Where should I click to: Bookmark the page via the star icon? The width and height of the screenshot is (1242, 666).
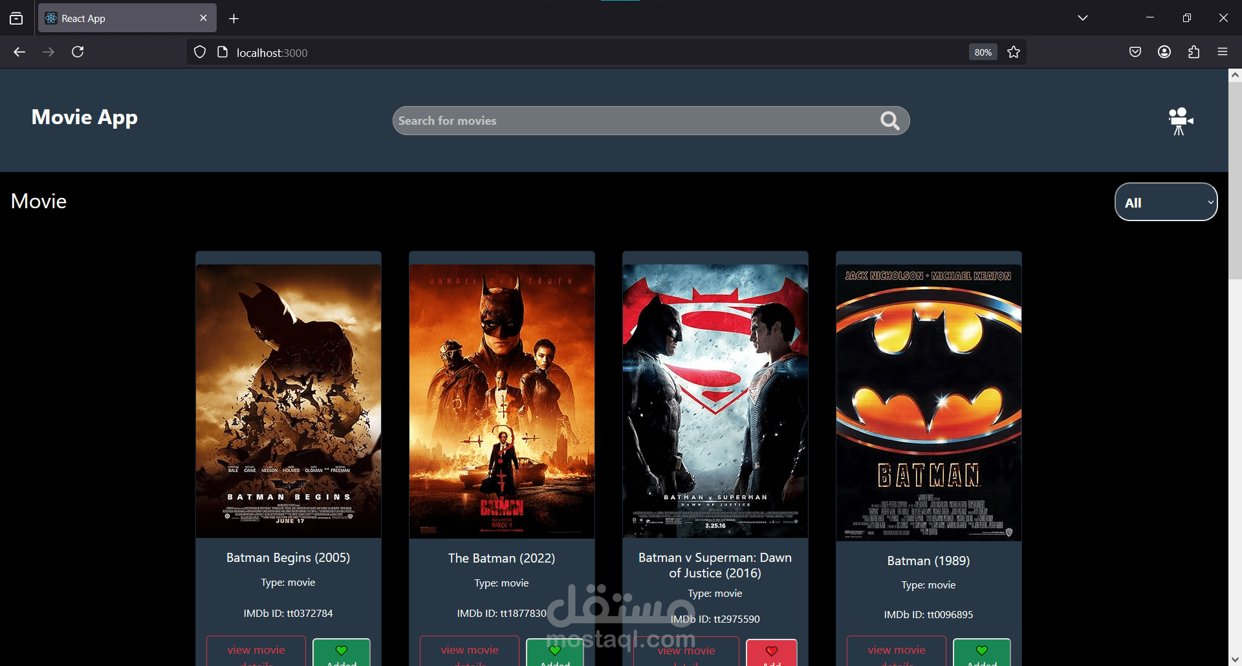point(1013,52)
